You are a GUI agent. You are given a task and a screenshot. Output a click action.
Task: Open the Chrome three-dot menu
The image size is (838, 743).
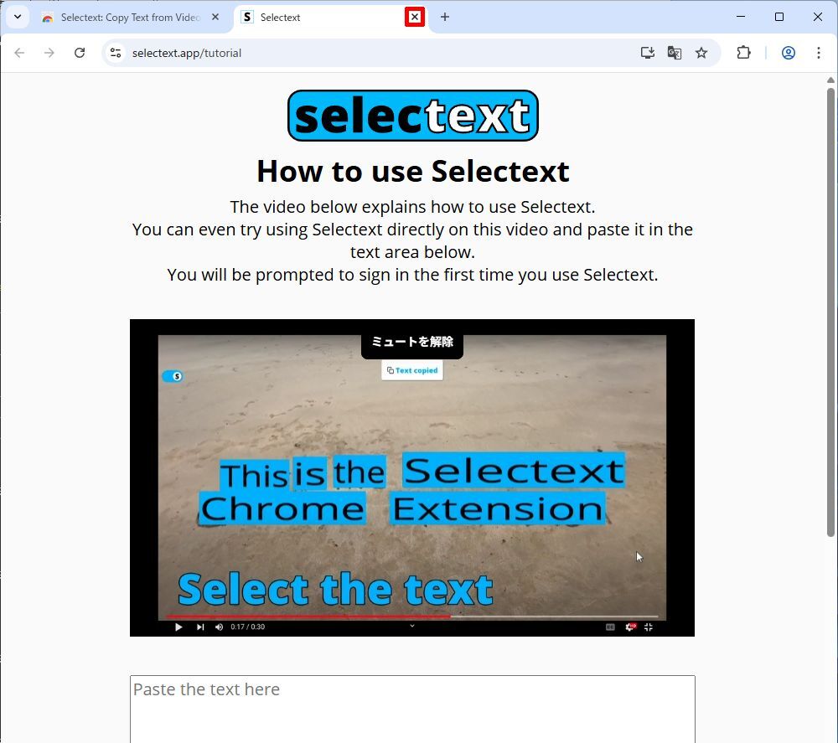coord(818,53)
